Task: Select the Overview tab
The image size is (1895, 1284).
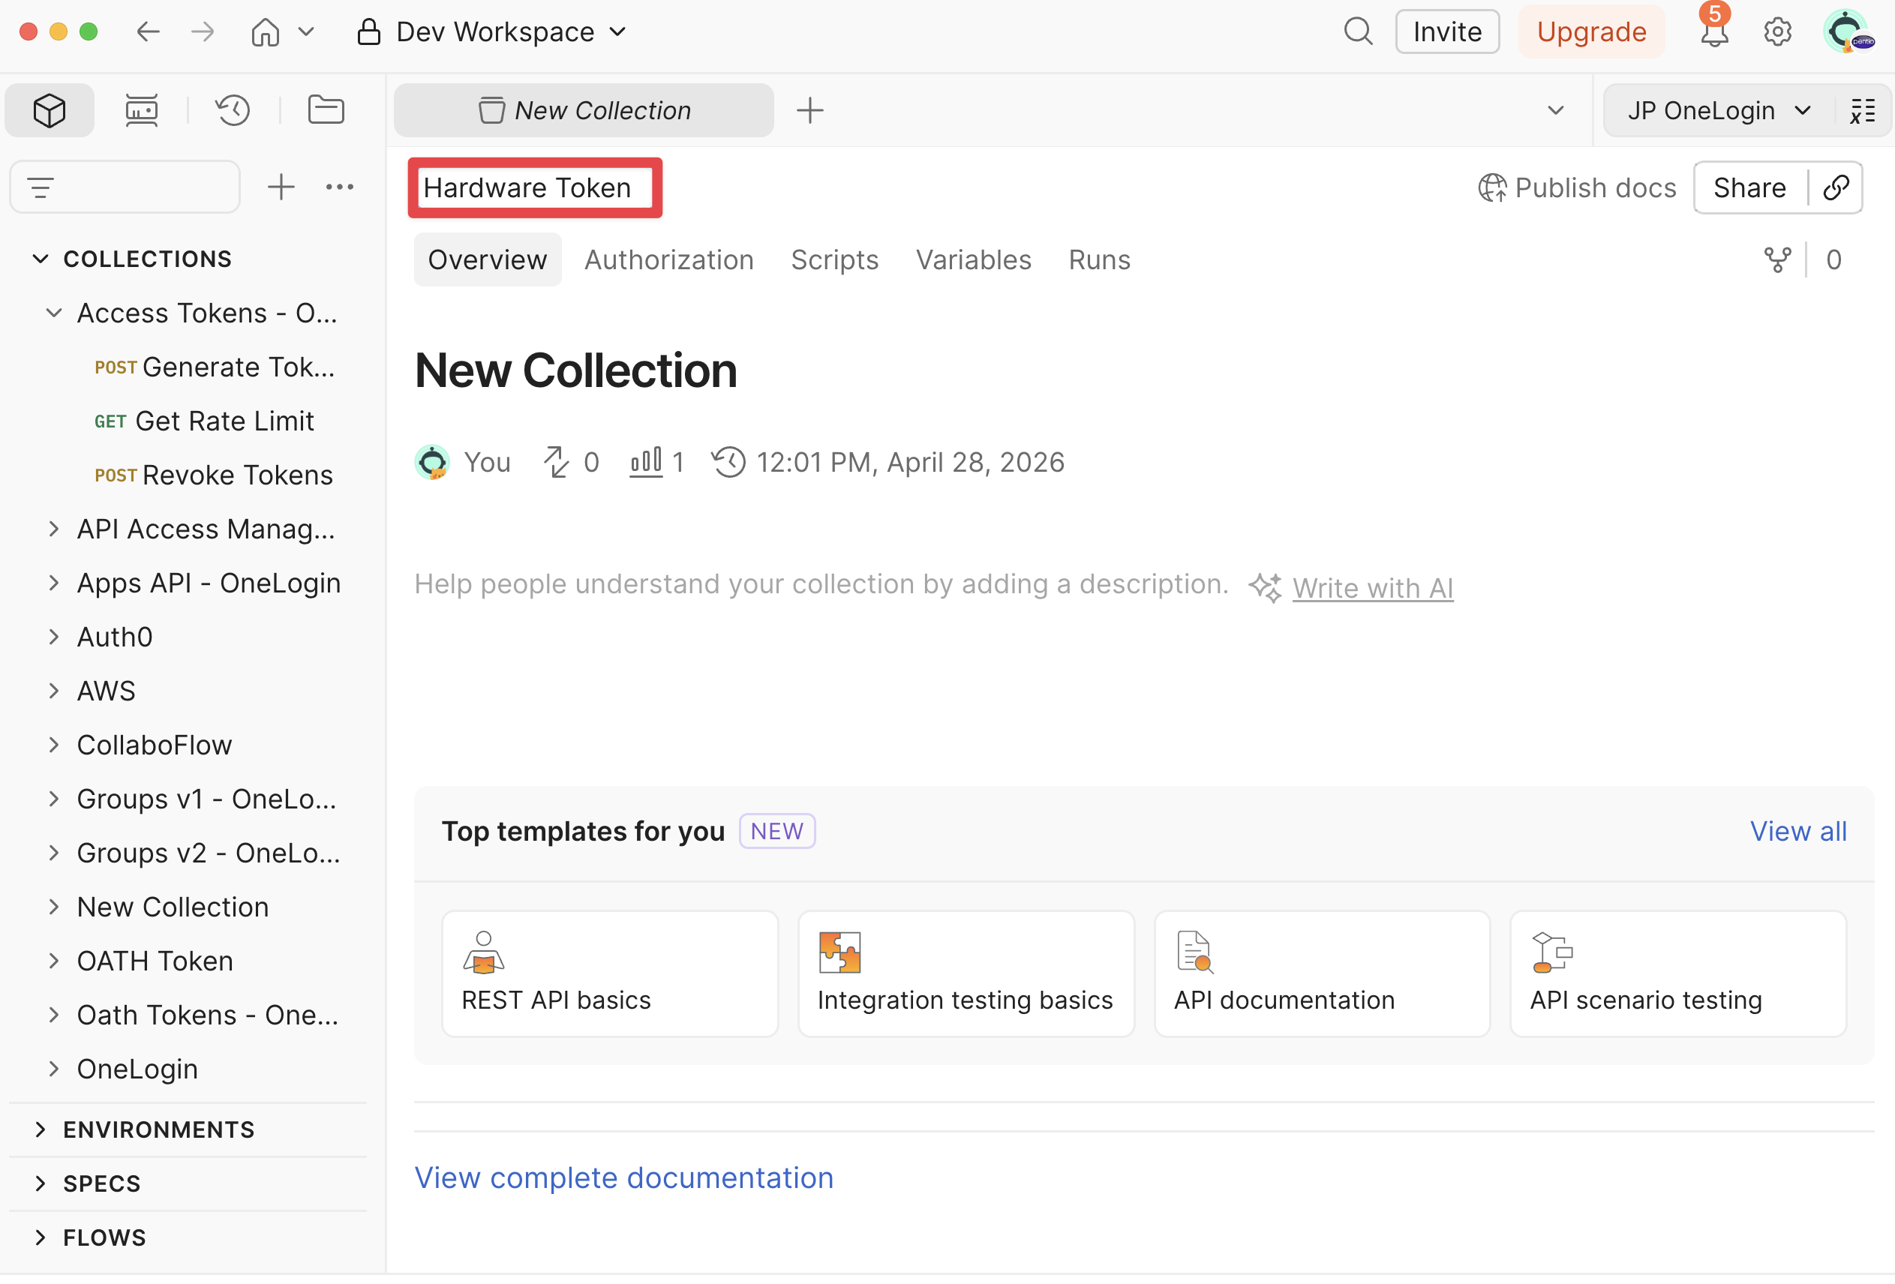Action: [x=488, y=260]
